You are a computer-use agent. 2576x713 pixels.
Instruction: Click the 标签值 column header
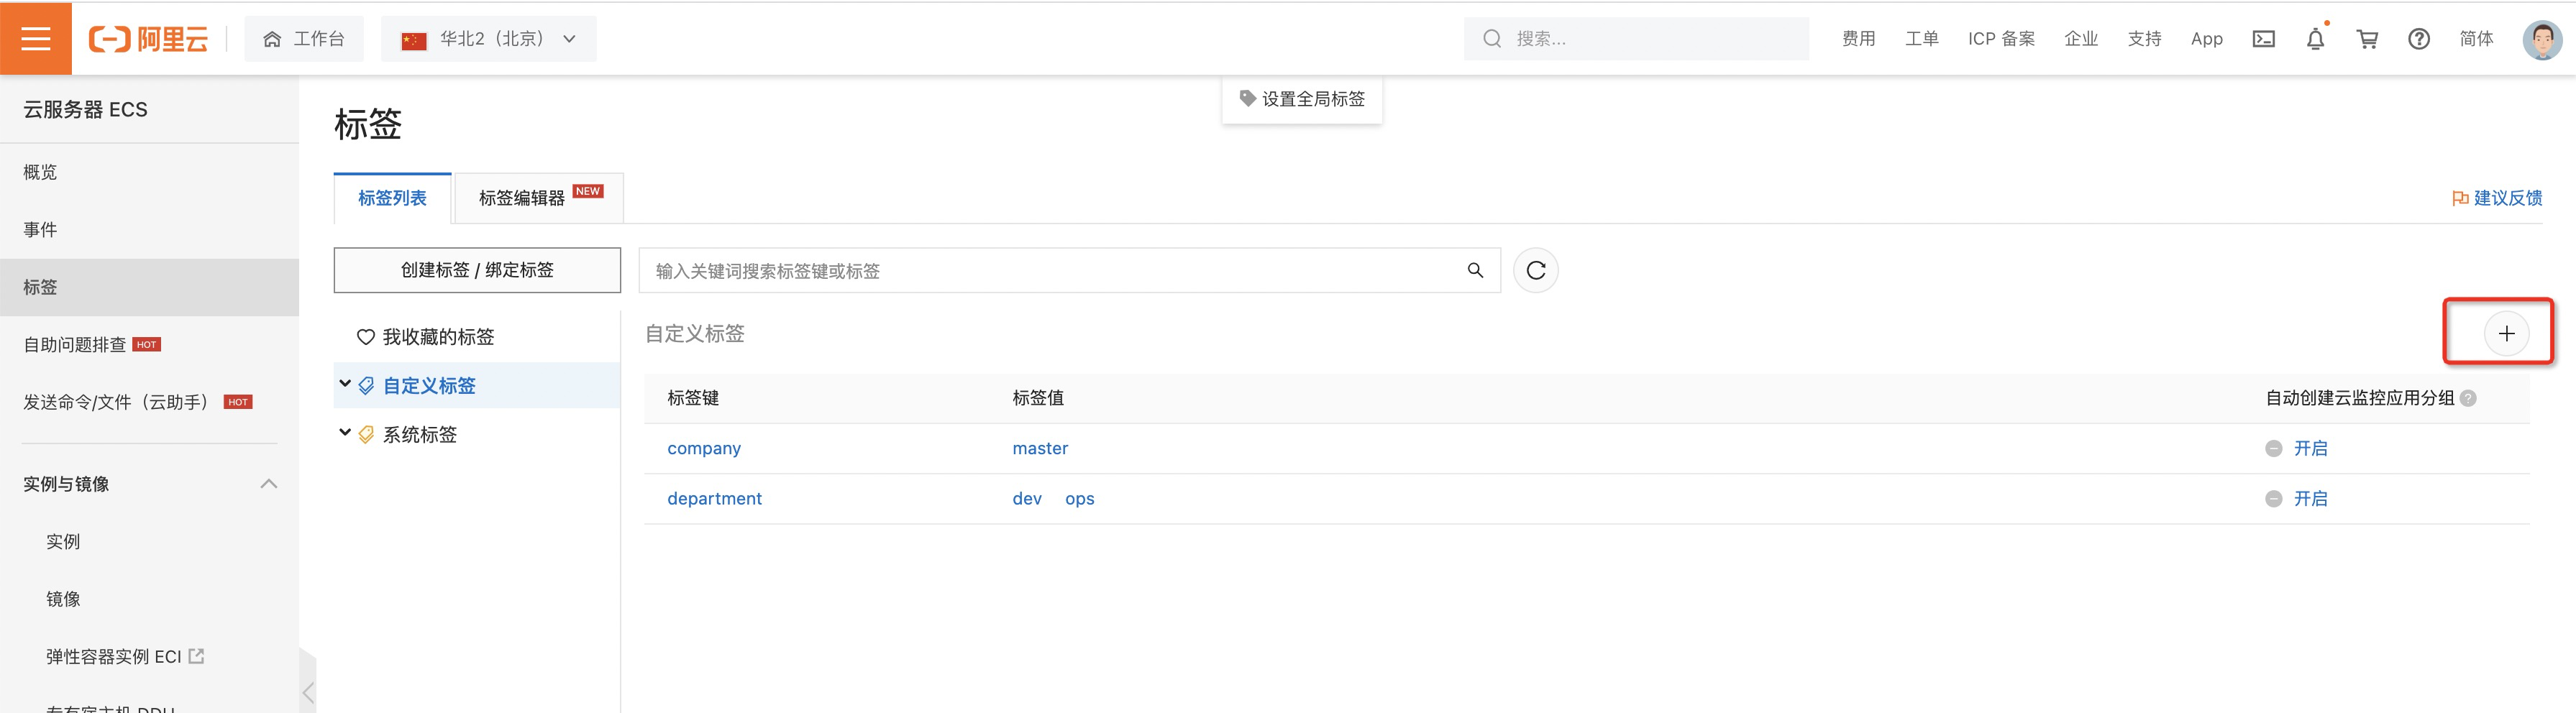coord(1038,398)
